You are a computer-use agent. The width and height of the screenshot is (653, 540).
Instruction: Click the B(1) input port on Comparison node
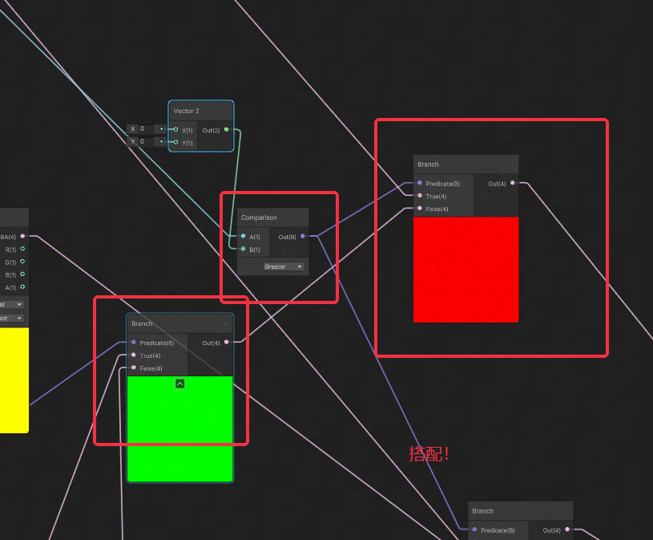coord(243,250)
